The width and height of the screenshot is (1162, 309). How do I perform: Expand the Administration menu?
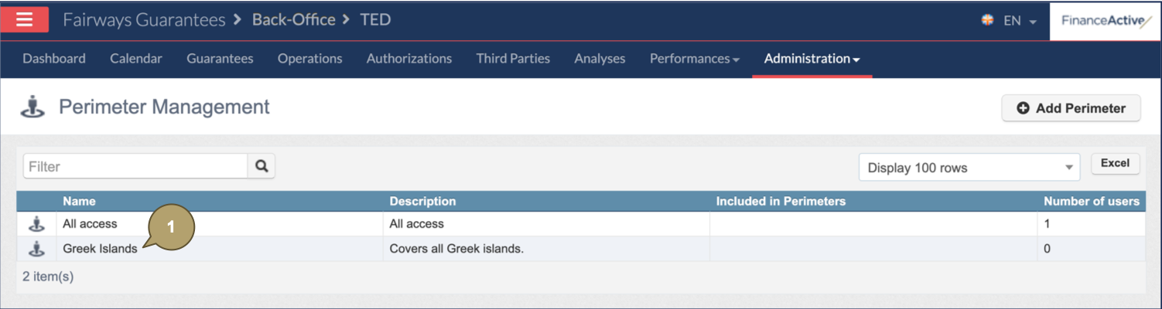coord(812,59)
